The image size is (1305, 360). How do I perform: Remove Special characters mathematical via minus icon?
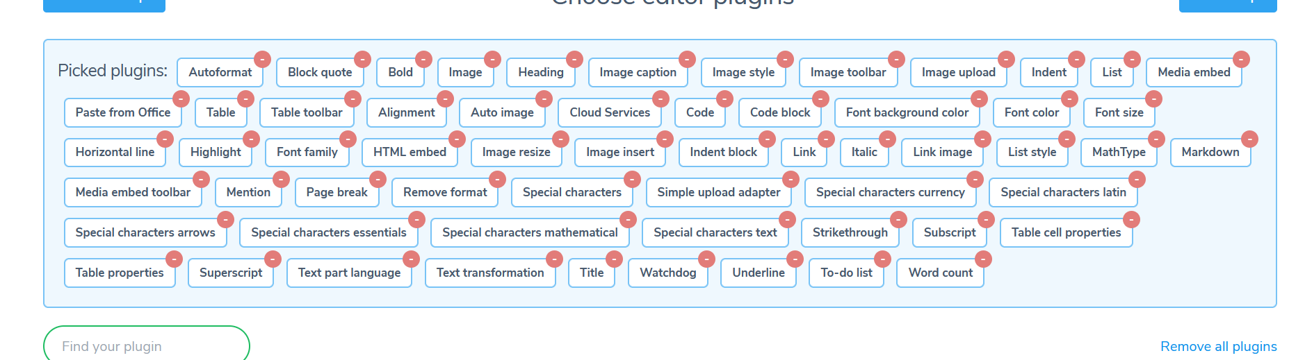628,219
